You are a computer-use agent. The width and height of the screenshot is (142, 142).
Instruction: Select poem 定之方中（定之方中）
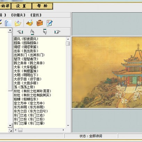click(29, 103)
